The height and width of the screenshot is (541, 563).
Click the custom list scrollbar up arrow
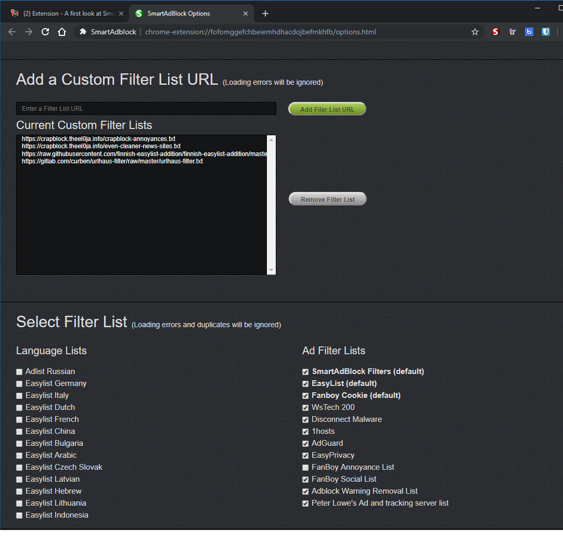click(x=272, y=139)
